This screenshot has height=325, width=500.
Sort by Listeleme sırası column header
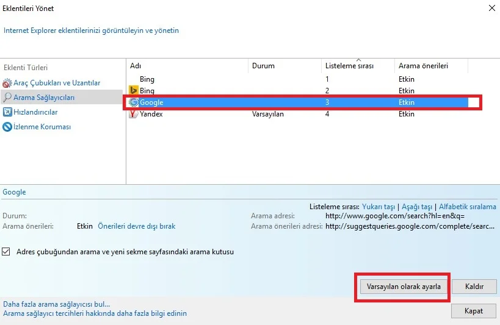click(x=357, y=66)
